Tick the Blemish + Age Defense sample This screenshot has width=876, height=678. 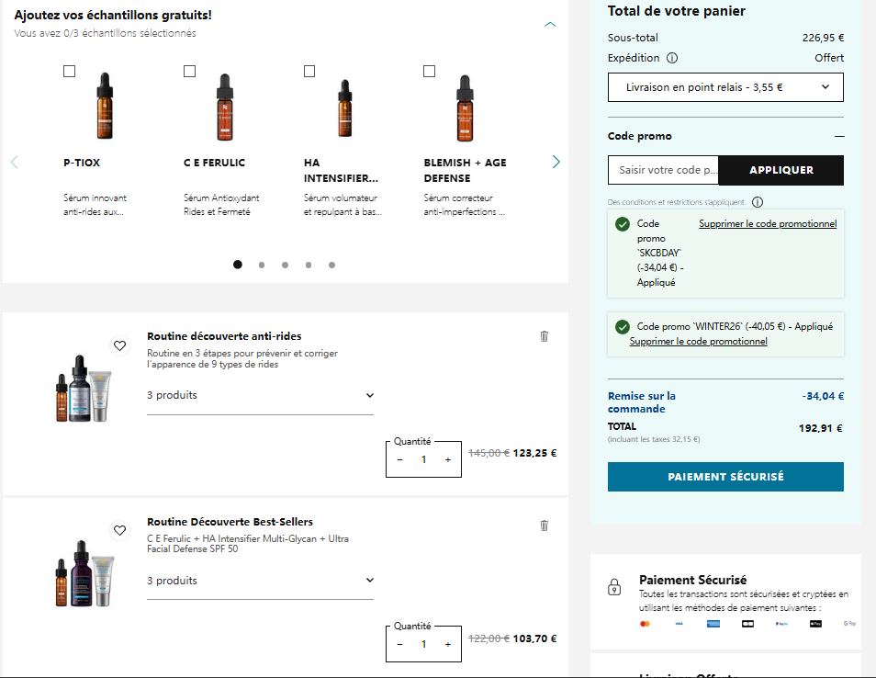429,71
